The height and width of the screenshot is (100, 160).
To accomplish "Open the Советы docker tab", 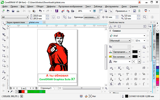I will pos(154,30).
